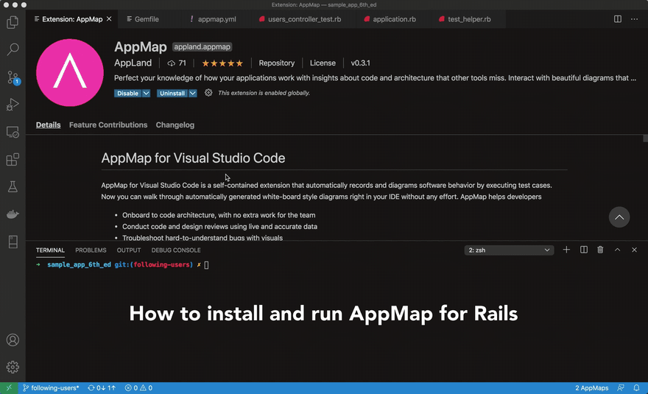Open the AppMap book-like sidebar icon

[13, 242]
